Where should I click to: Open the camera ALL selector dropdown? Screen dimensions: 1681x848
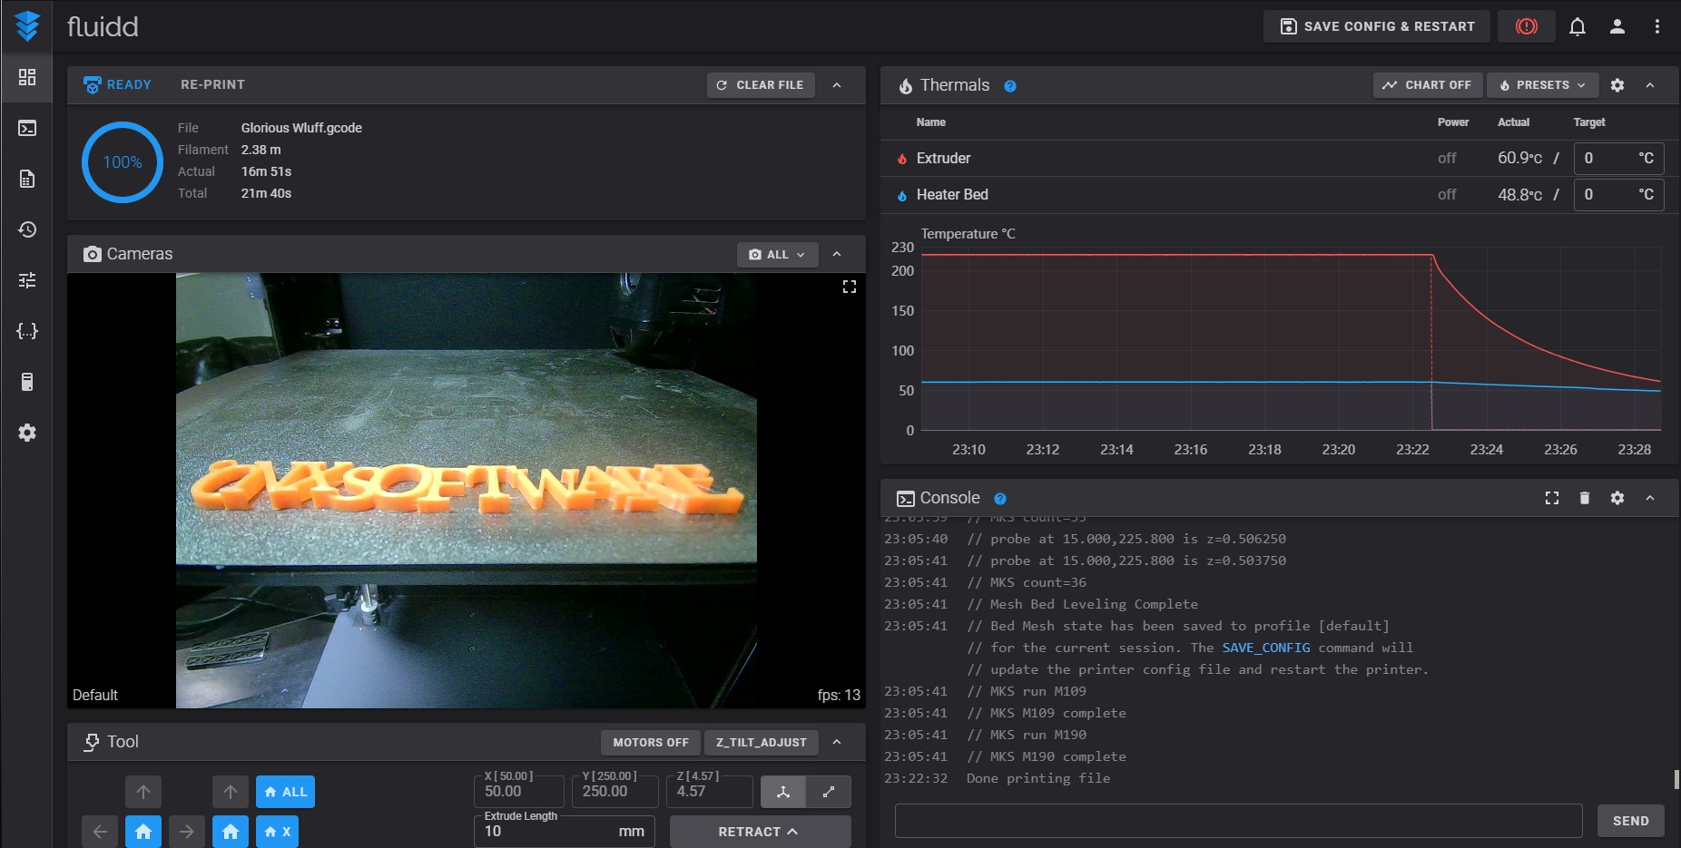(778, 255)
